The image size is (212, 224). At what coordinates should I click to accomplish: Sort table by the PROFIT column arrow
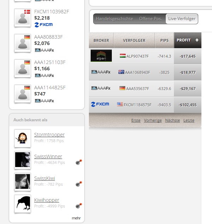coord(197,40)
